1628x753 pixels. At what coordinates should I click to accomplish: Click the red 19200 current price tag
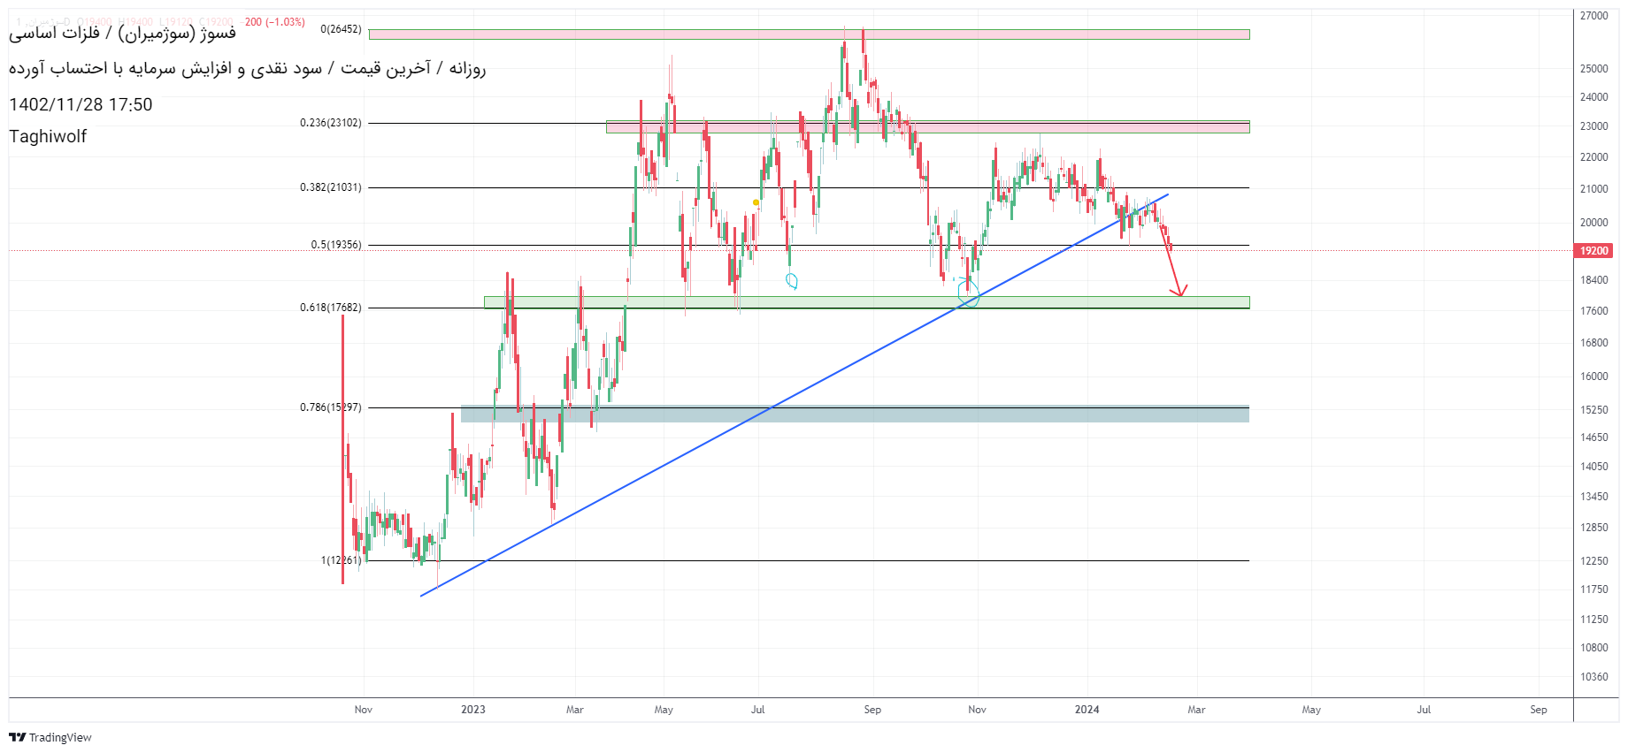1593,251
